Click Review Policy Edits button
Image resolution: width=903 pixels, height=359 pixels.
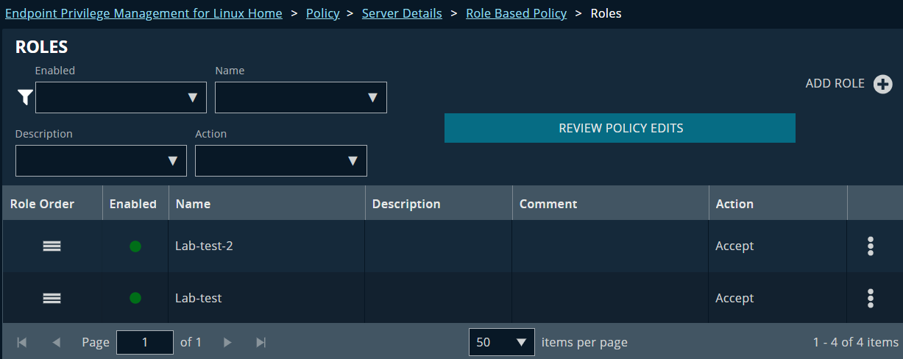tap(620, 128)
